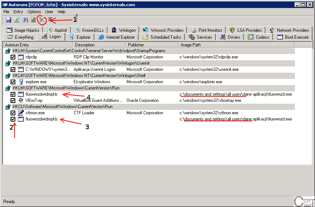The image size is (315, 207).
Task: Switch to the Services tab
Action: click(x=200, y=37)
